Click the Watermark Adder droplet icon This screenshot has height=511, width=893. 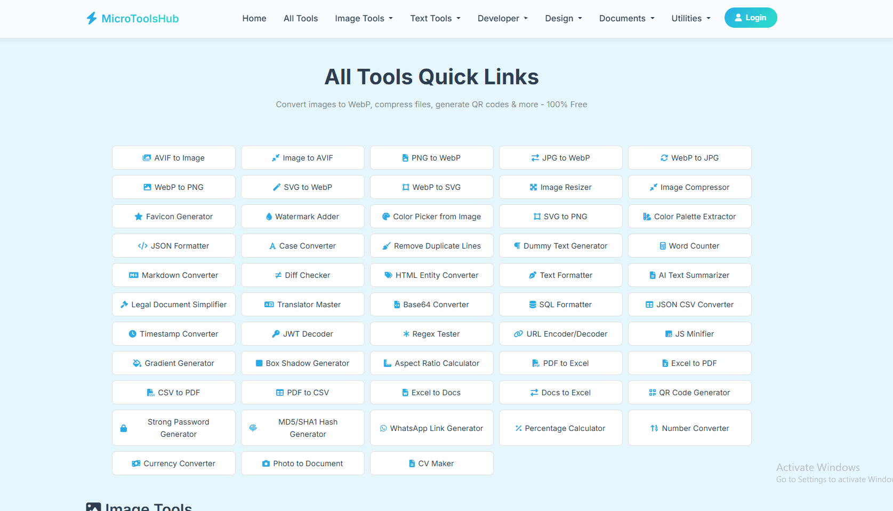[x=269, y=216]
